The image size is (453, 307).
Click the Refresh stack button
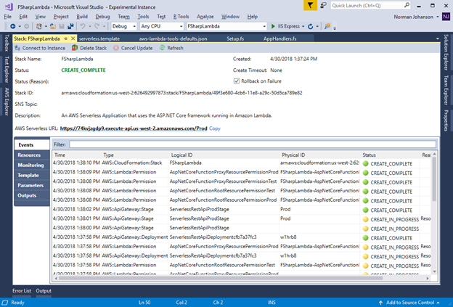[171, 48]
